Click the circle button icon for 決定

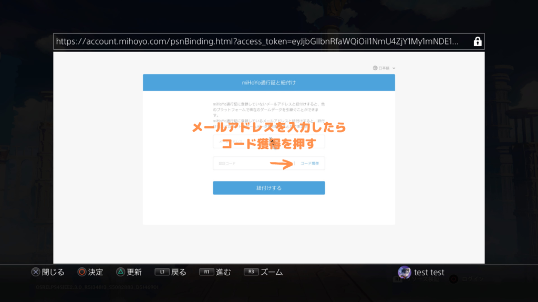81,272
